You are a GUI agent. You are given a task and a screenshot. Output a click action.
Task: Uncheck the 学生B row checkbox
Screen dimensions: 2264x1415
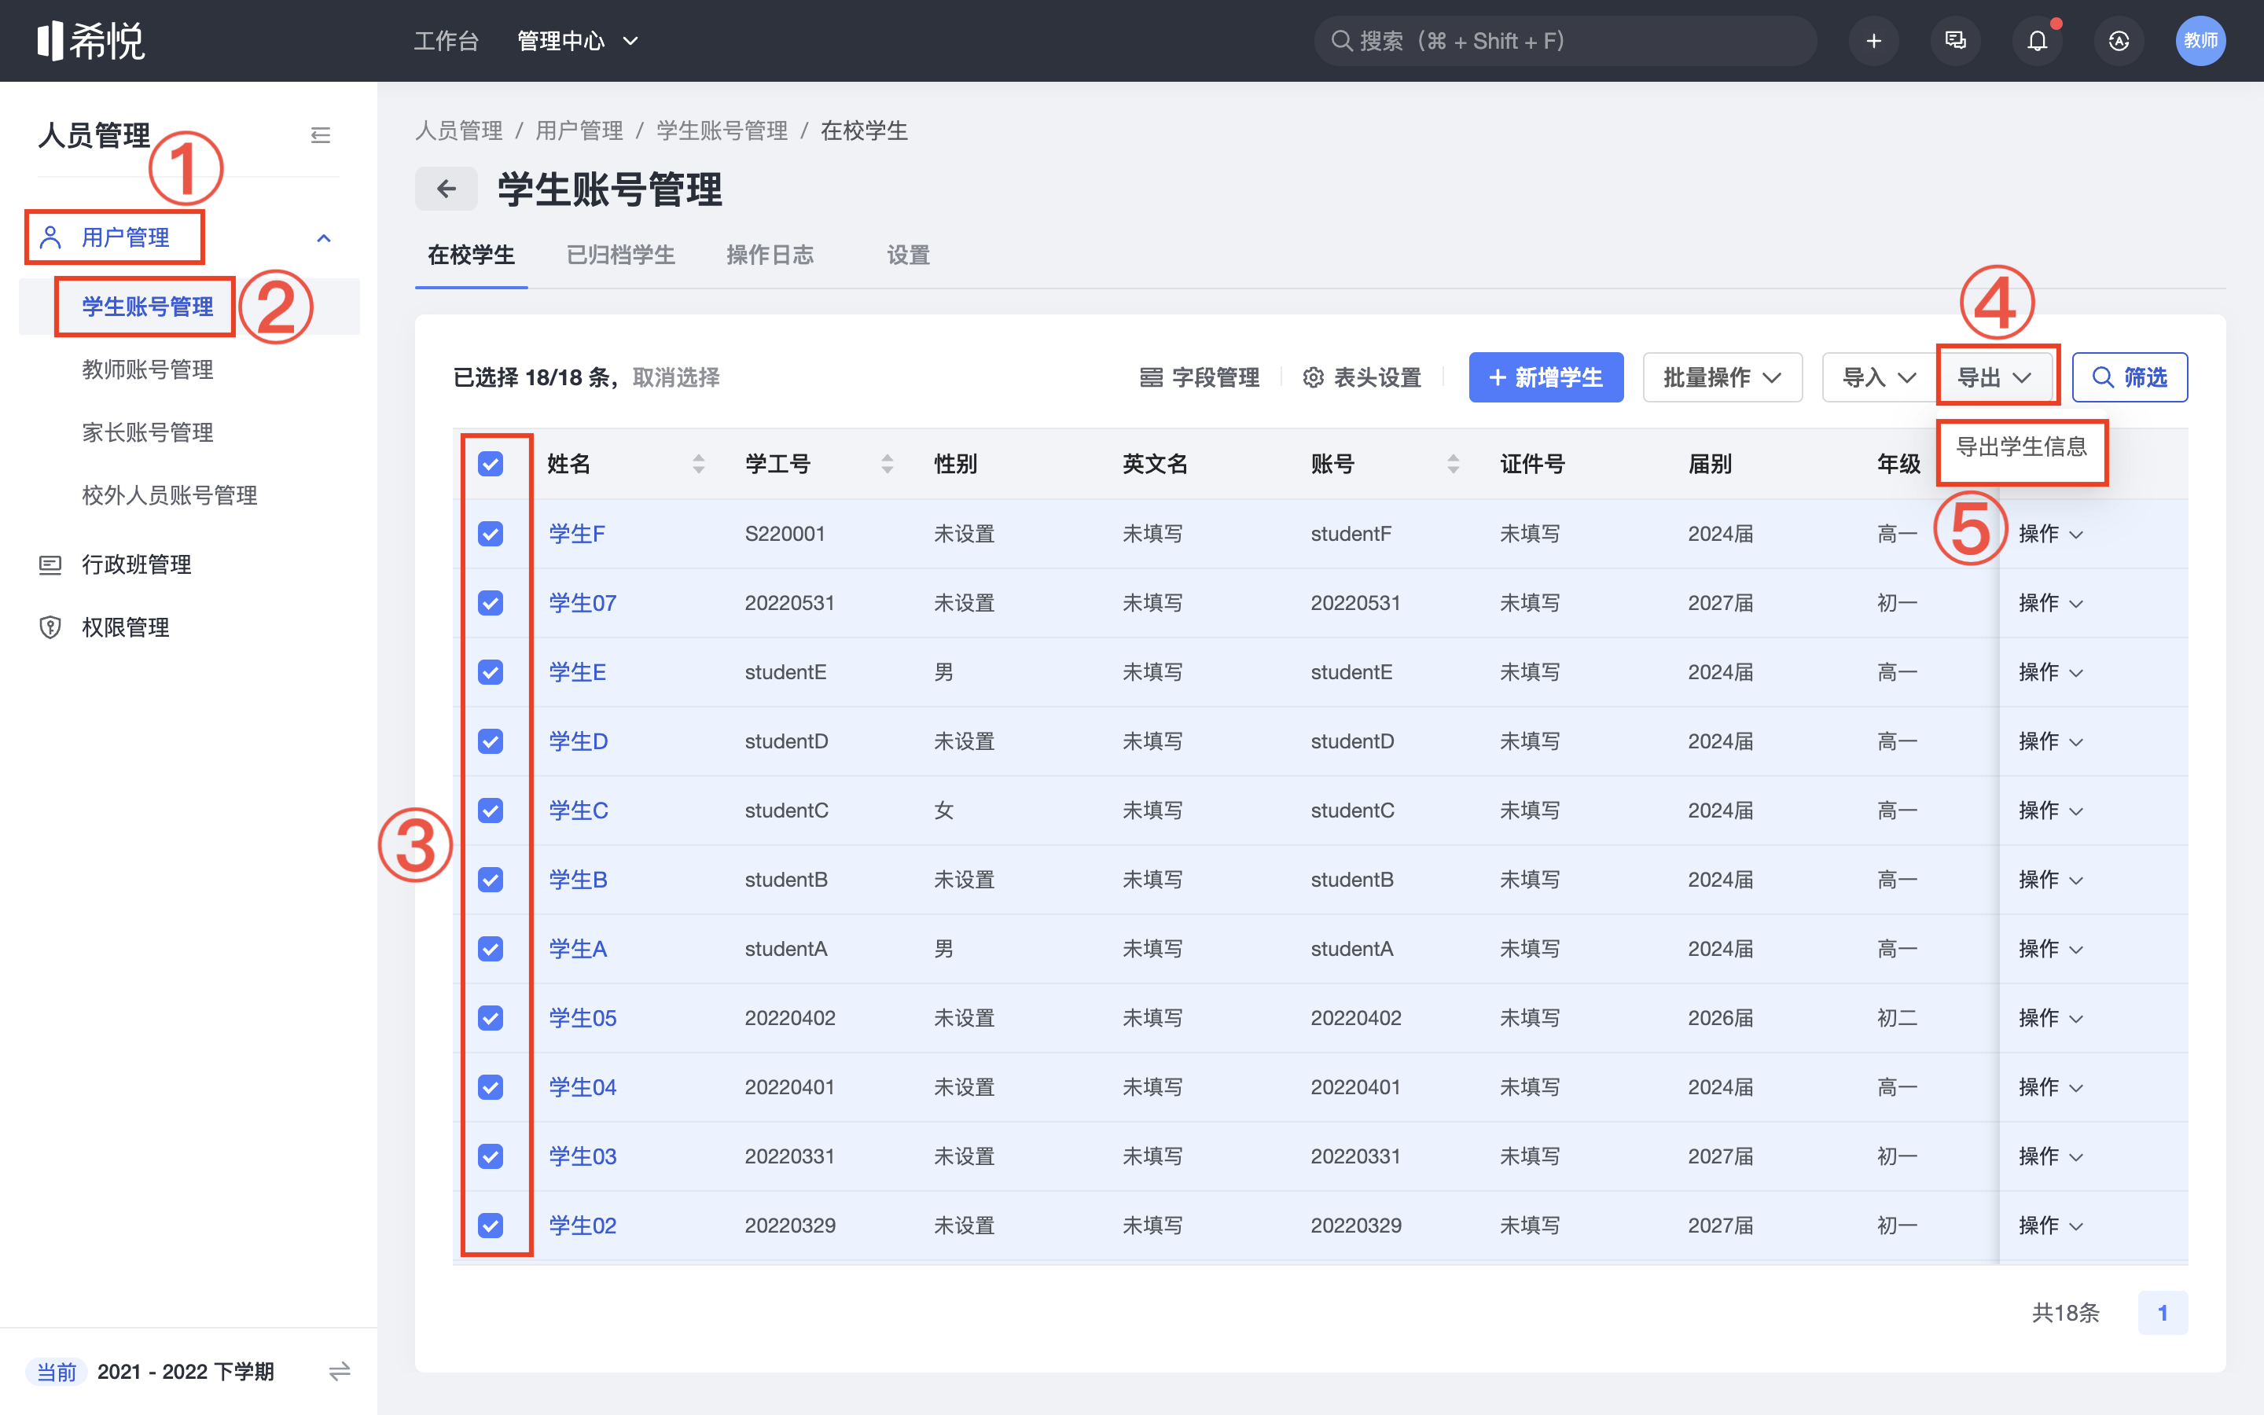tap(491, 880)
